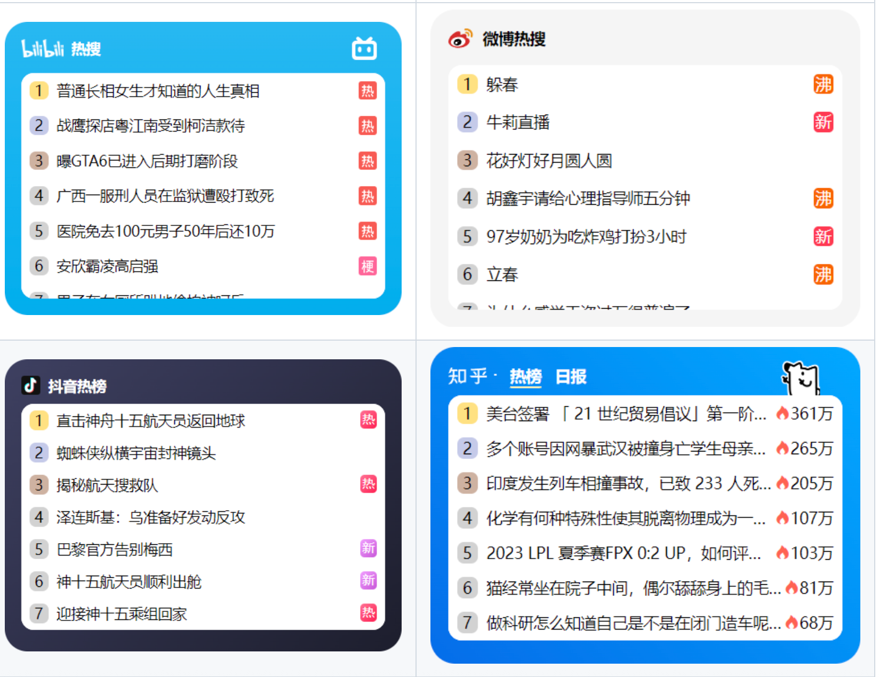Click heat value 68万
Screen dimensions: 879x677
click(816, 623)
